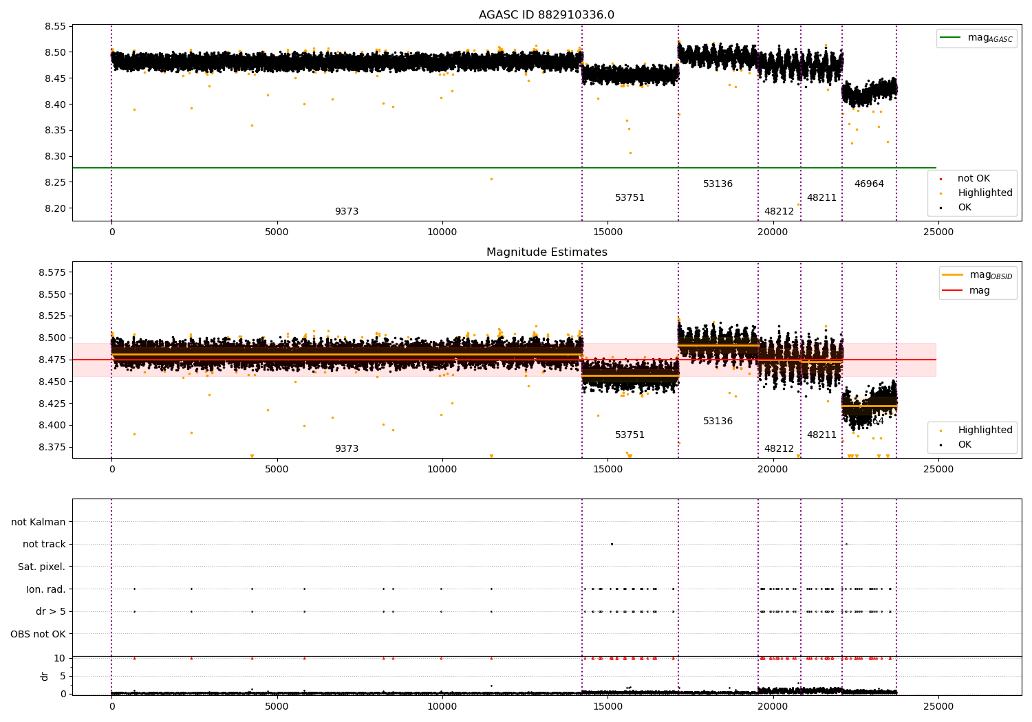Screen dimensions: 1032x722
Task: Click obsid label '48211' in the top plot
Action: coord(821,198)
